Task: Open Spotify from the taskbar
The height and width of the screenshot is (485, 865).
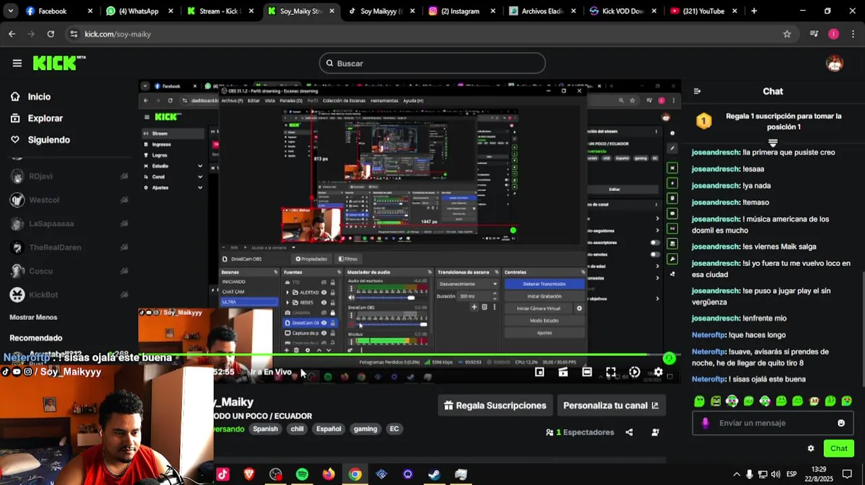Action: [x=302, y=474]
